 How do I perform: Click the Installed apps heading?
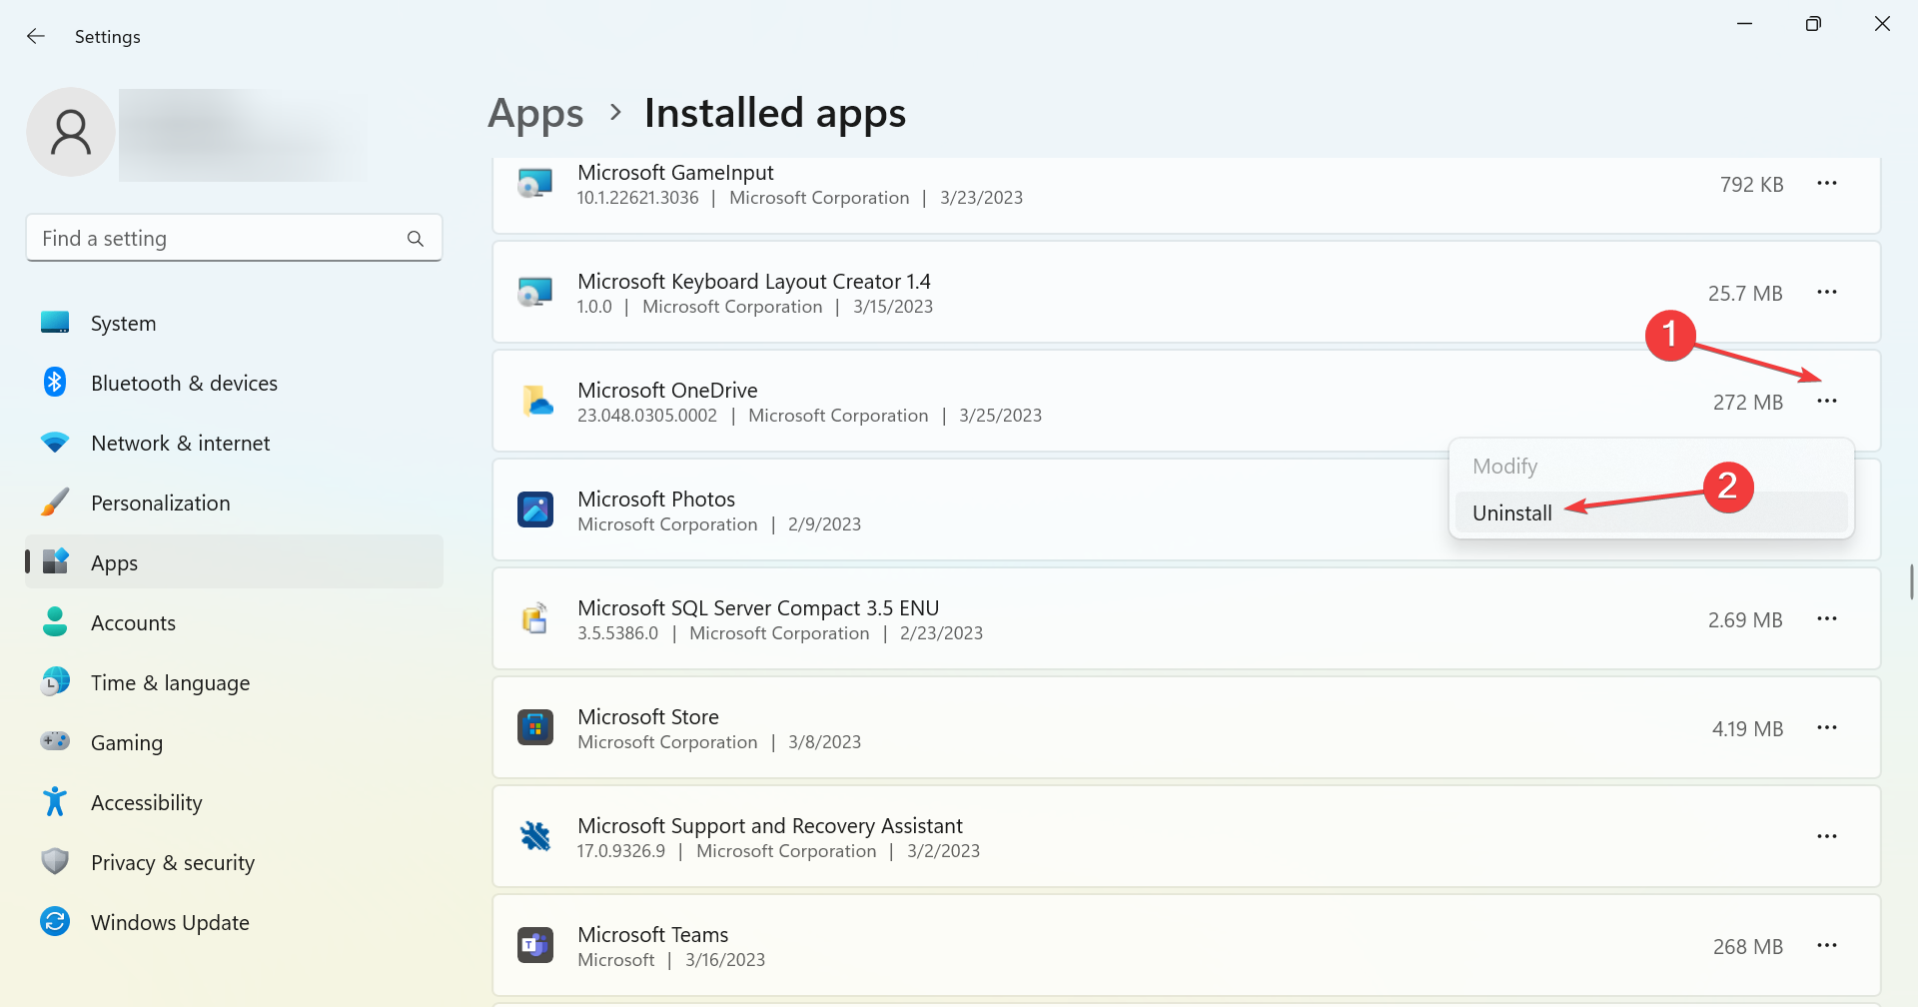[775, 113]
